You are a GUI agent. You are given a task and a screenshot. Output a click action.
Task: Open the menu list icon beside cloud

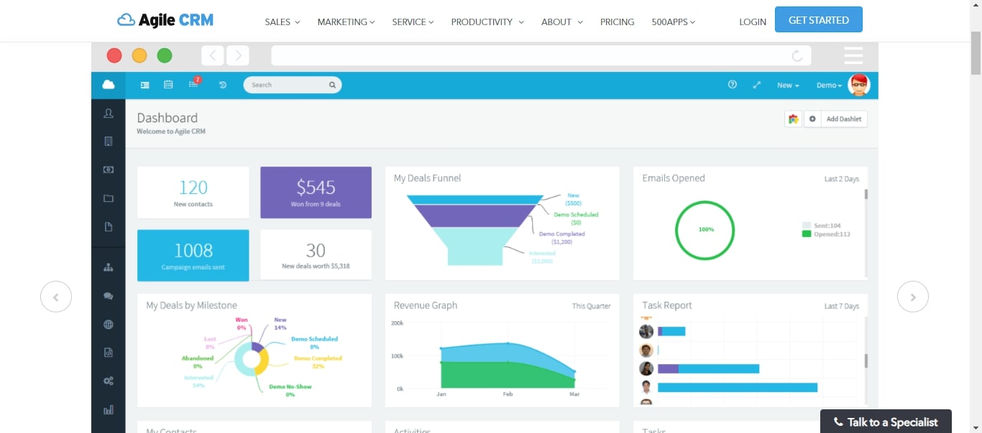[145, 85]
